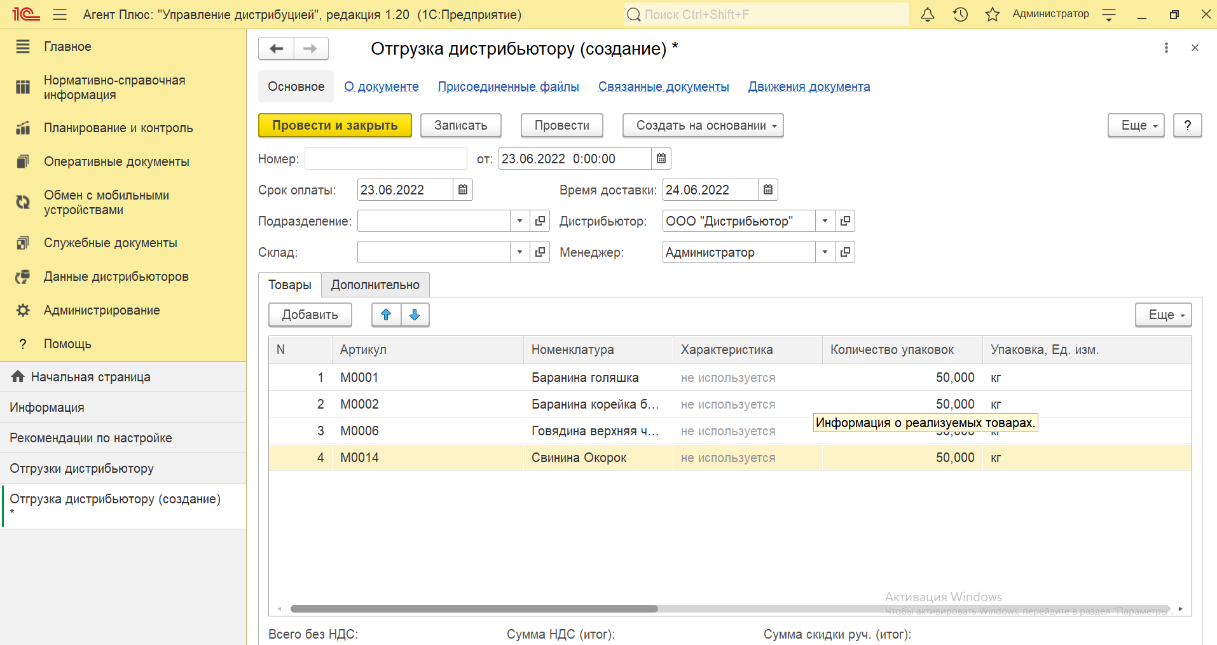Image resolution: width=1217 pixels, height=645 pixels.
Task: Open calendar for Время доставки field
Action: tap(768, 190)
